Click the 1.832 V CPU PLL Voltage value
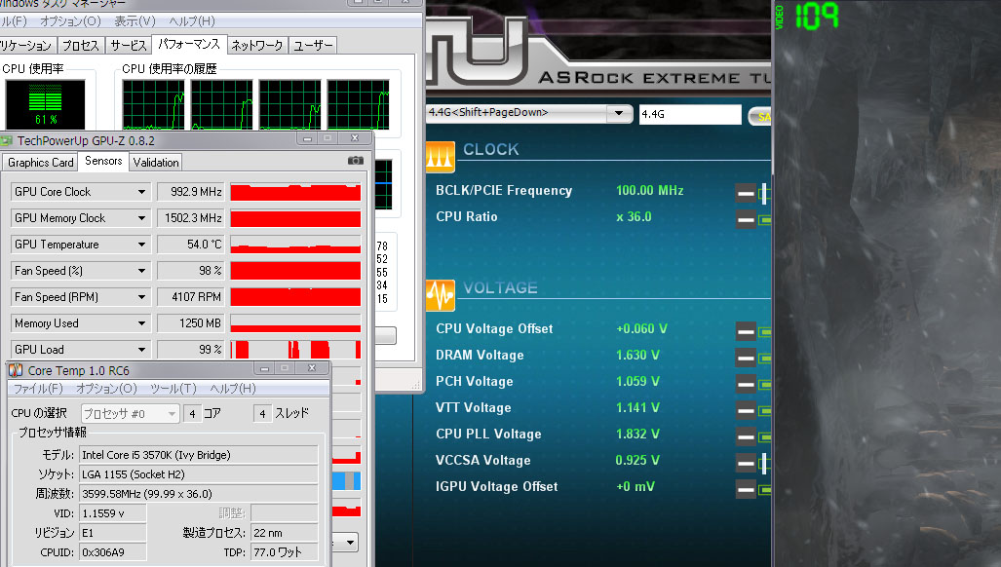The width and height of the screenshot is (1001, 567). (x=637, y=435)
